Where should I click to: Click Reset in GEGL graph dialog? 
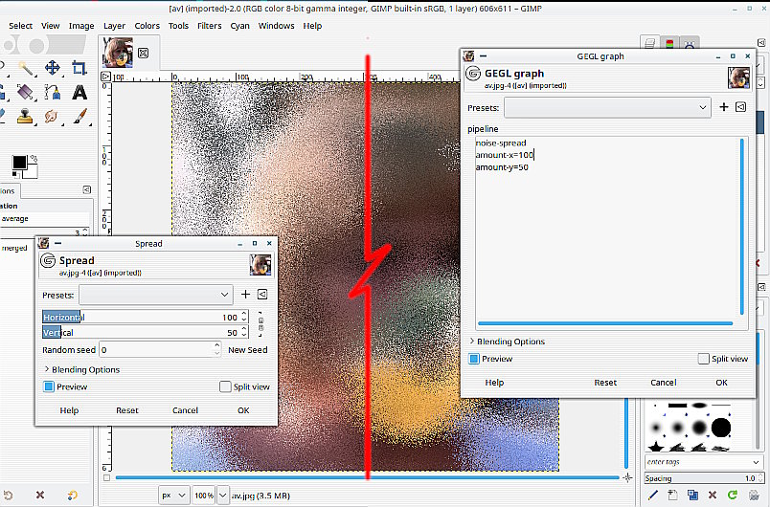pyautogui.click(x=605, y=383)
